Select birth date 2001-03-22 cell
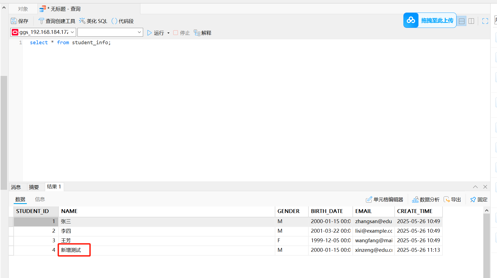 [x=331, y=231]
